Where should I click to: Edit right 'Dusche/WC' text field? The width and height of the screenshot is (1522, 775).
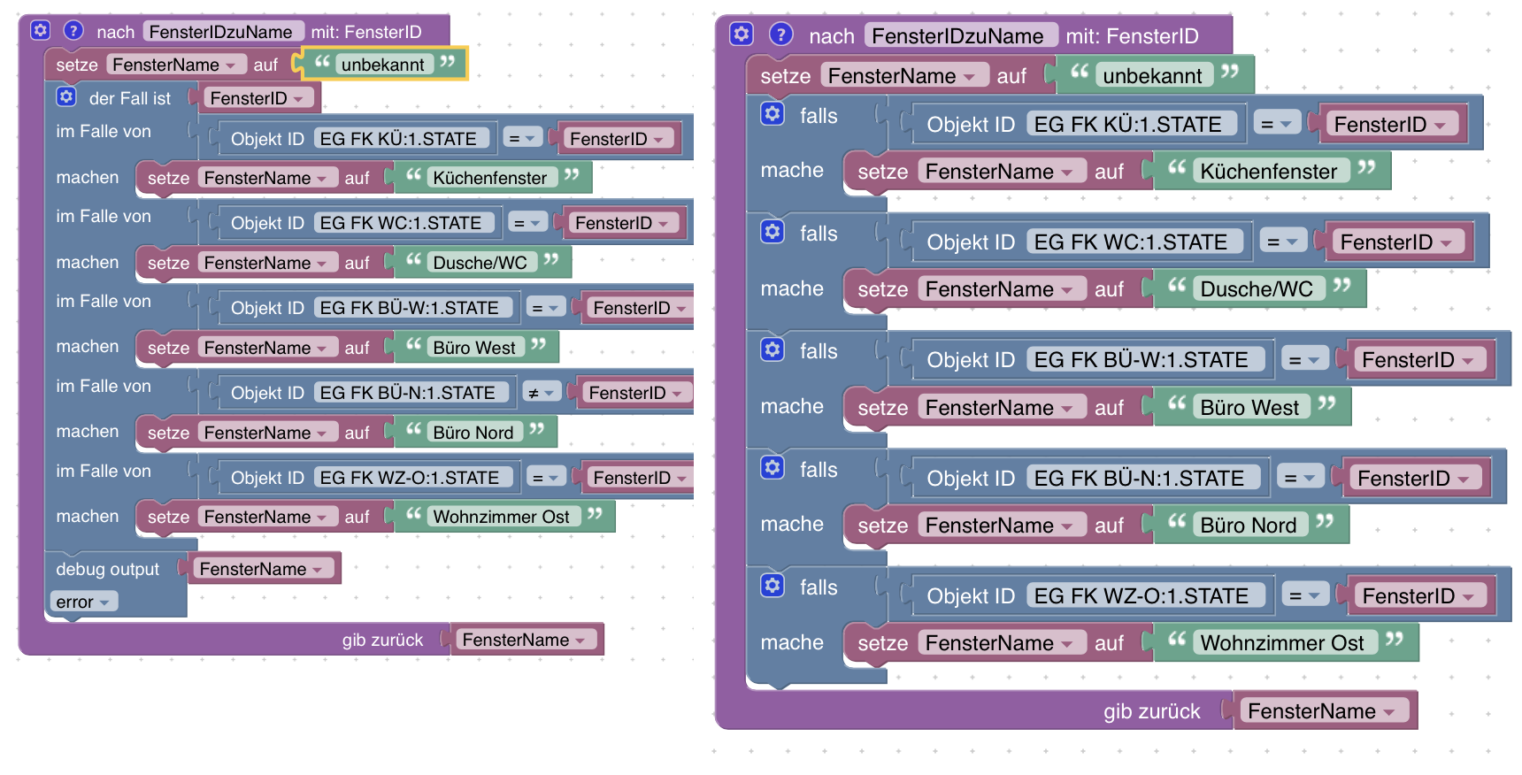click(x=1257, y=289)
